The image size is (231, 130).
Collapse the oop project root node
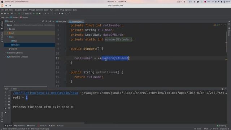click(x=5, y=25)
